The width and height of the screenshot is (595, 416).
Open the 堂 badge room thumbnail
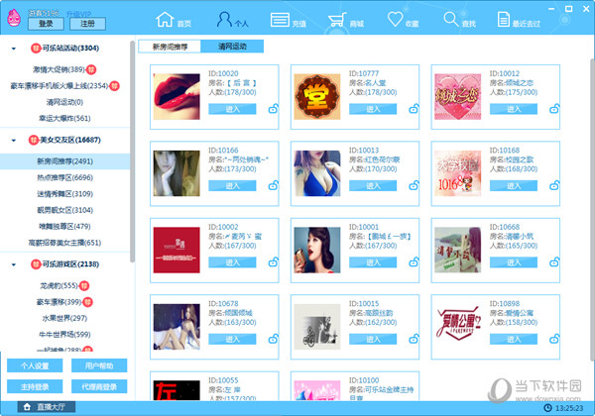(317, 97)
